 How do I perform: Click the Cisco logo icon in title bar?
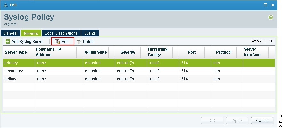(6, 5)
